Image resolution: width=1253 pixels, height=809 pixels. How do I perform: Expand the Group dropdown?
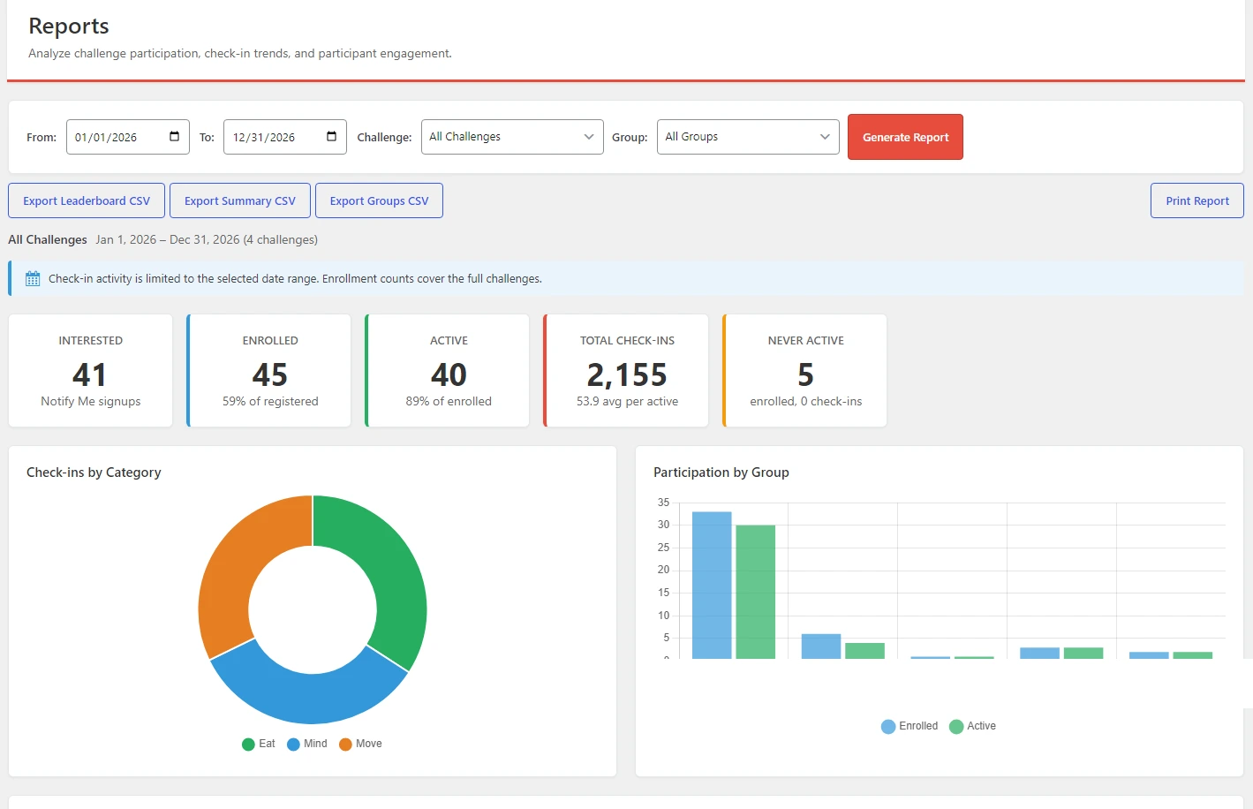click(x=748, y=137)
